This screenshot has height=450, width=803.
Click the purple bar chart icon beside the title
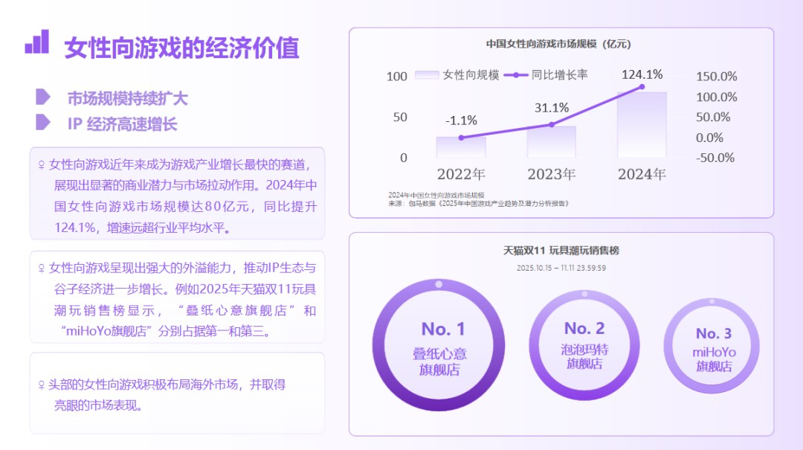[36, 42]
